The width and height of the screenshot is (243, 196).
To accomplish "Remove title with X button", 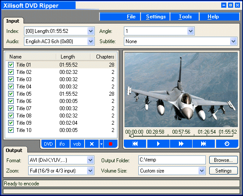I will click(92, 144).
